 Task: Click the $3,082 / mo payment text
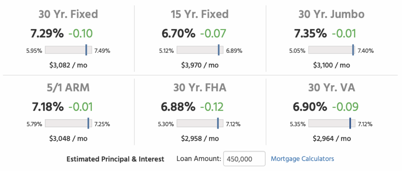68,65
